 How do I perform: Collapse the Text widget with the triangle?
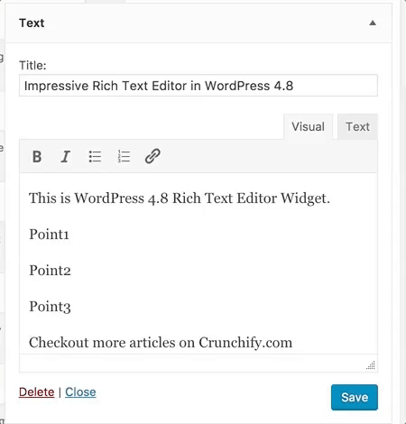[x=373, y=23]
